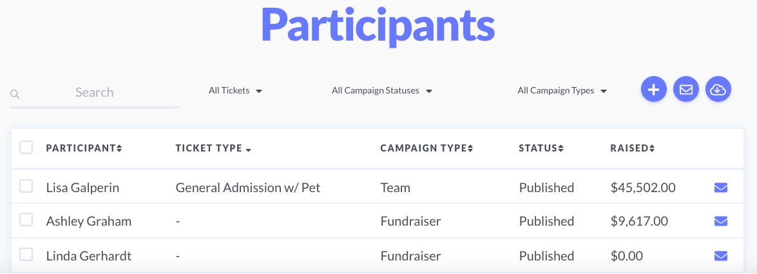Image resolution: width=757 pixels, height=274 pixels.
Task: Click the cloud download export icon
Action: tap(718, 90)
